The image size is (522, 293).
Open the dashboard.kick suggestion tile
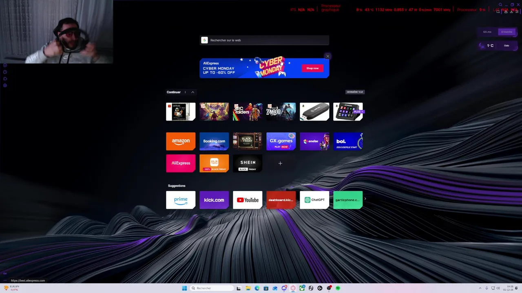click(x=281, y=200)
